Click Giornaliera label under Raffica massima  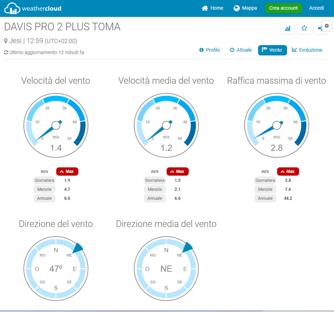click(265, 180)
